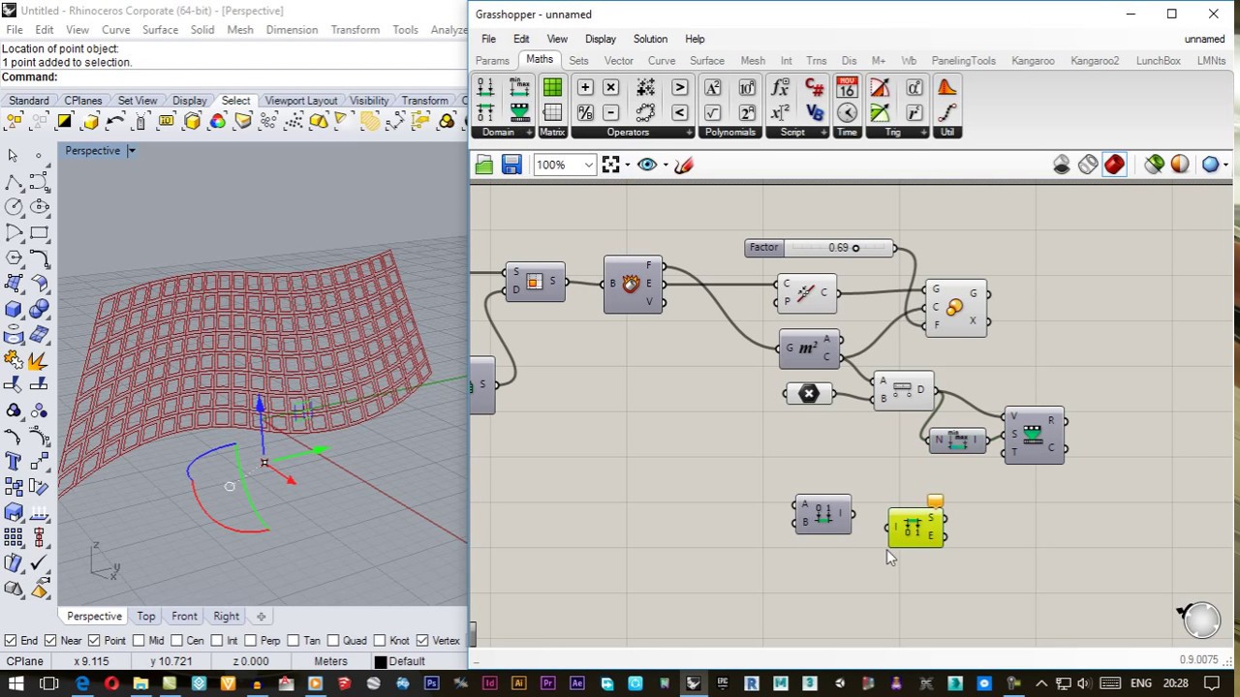Click the clock Time component icon
1240x697 pixels.
point(848,113)
